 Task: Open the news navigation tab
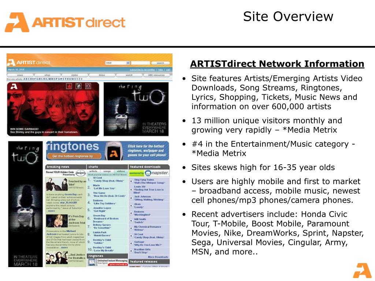tap(20, 75)
